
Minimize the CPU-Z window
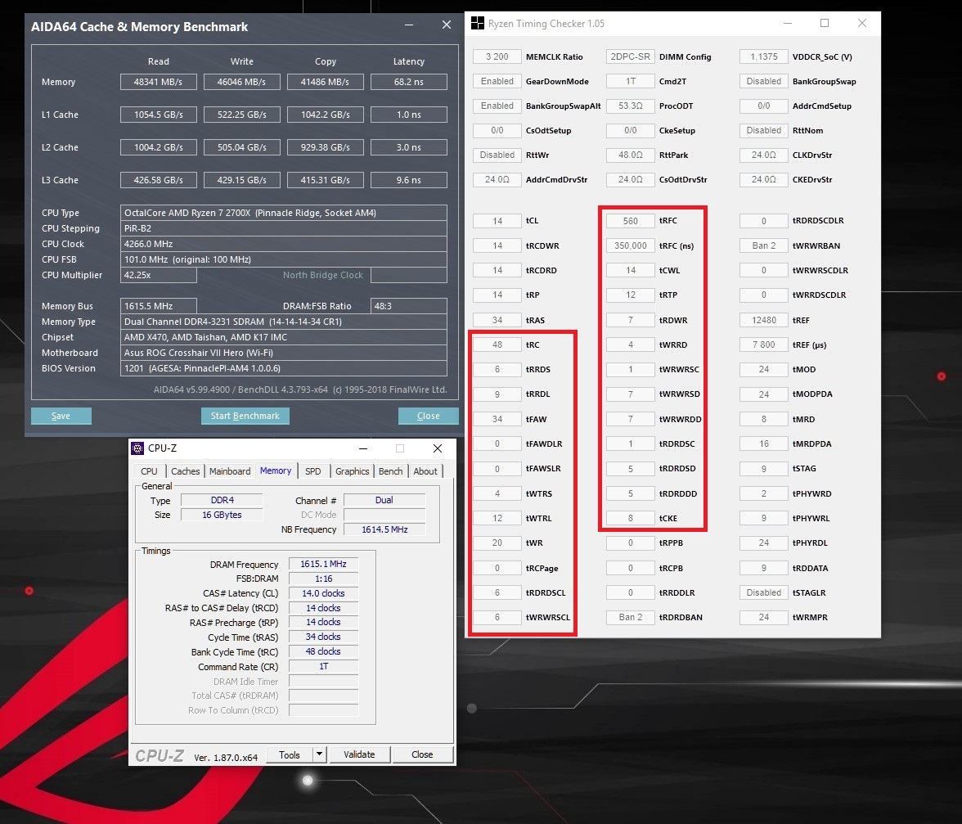tap(363, 448)
